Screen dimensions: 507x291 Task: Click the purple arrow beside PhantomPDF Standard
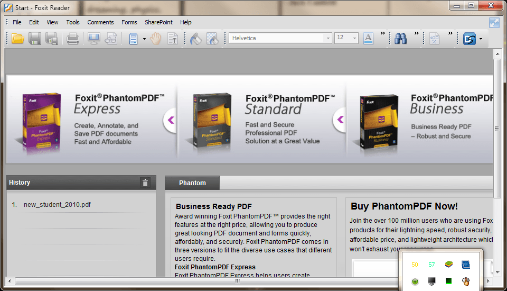pos(340,120)
